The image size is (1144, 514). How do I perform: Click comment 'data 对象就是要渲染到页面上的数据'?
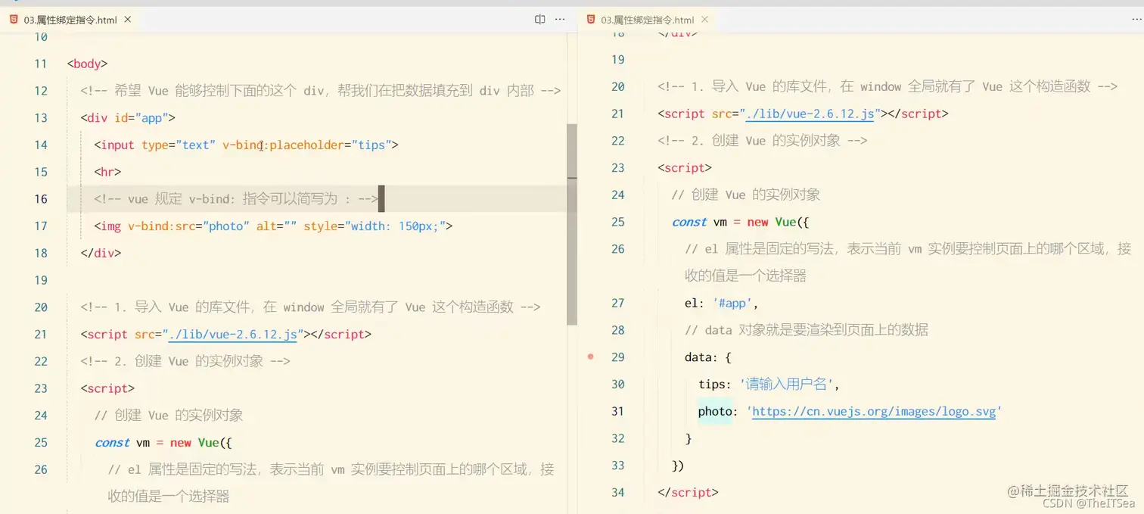click(807, 330)
